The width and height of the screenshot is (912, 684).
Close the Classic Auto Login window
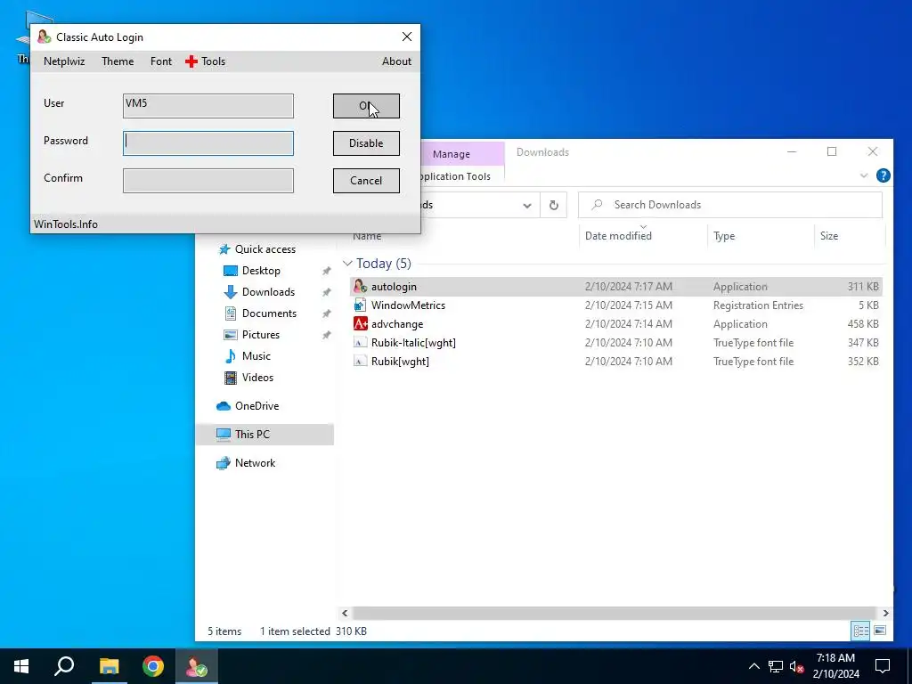click(407, 37)
